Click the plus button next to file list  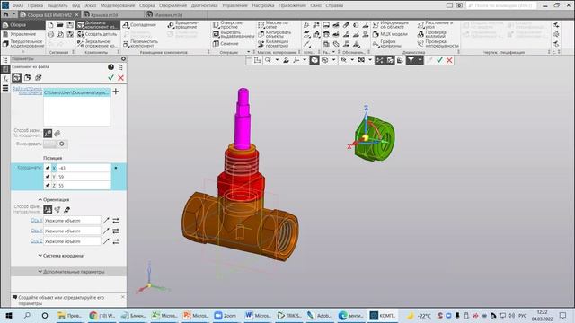tap(116, 92)
